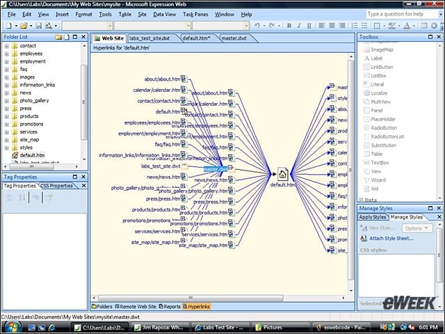Open the File menu
The height and width of the screenshot is (334, 445).
12,14
